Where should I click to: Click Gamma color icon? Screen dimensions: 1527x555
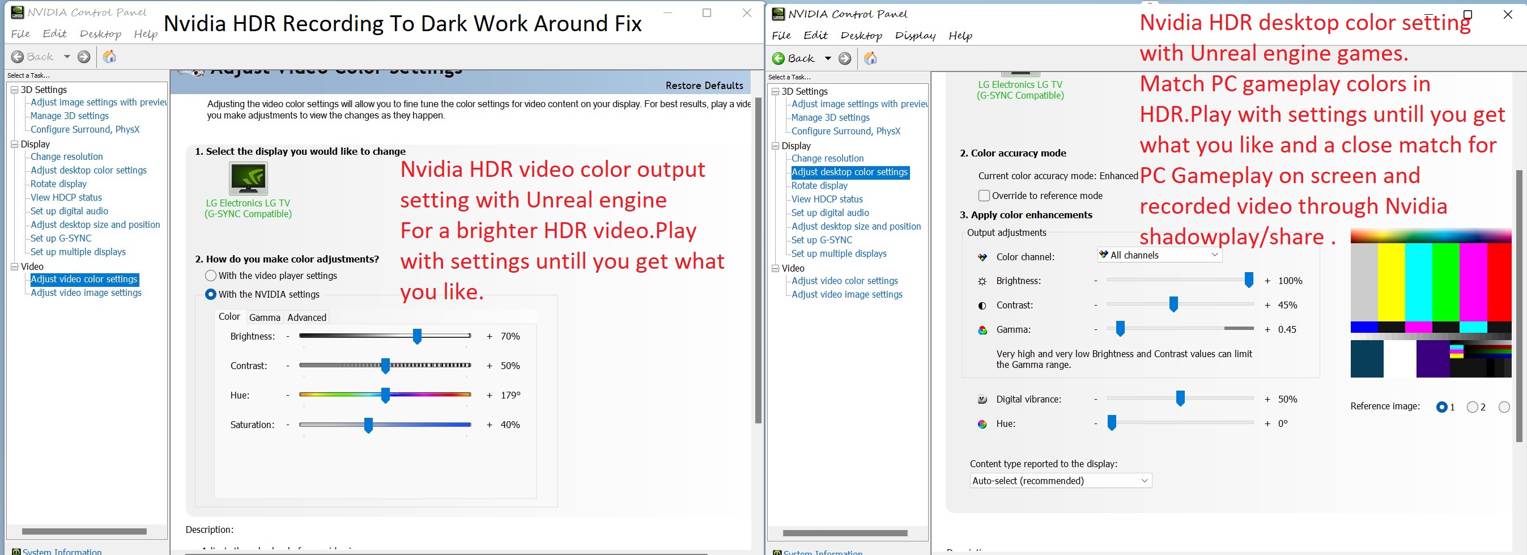982,331
